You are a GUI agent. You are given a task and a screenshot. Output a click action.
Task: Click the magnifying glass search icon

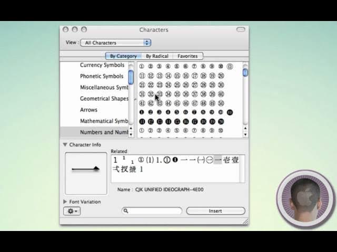[126, 211]
